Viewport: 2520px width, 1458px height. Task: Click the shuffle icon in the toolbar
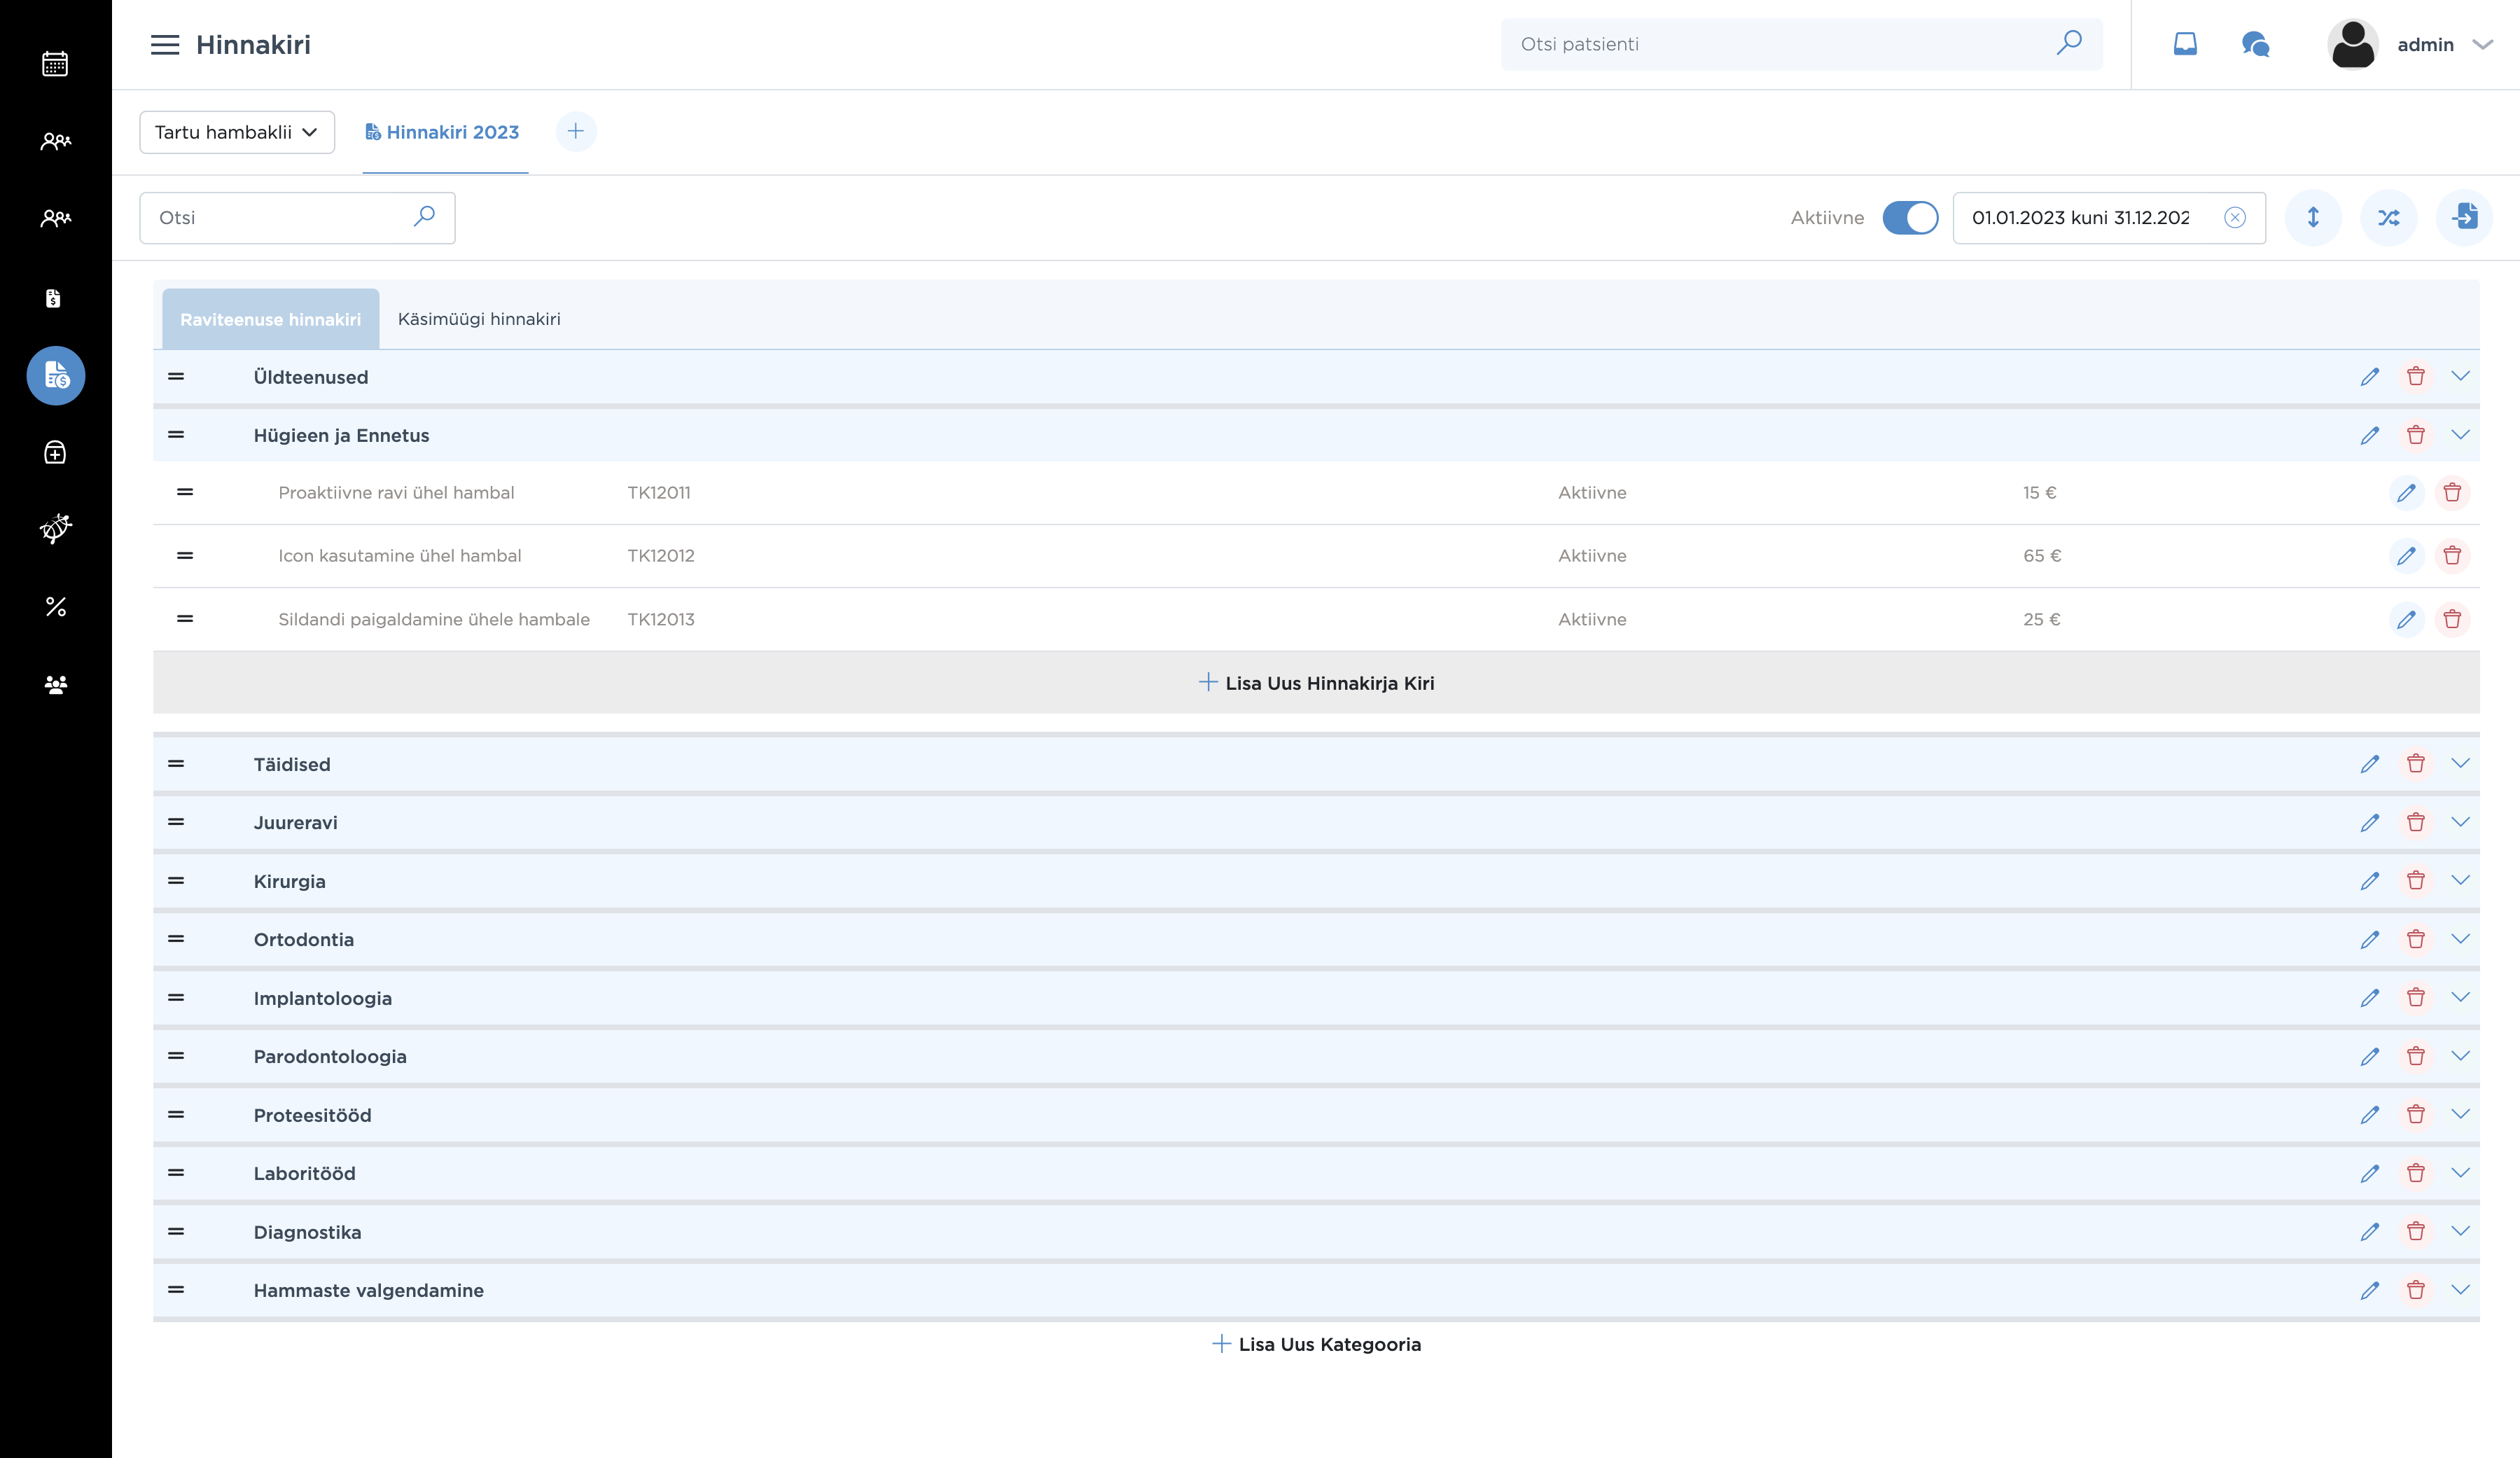click(x=2388, y=218)
